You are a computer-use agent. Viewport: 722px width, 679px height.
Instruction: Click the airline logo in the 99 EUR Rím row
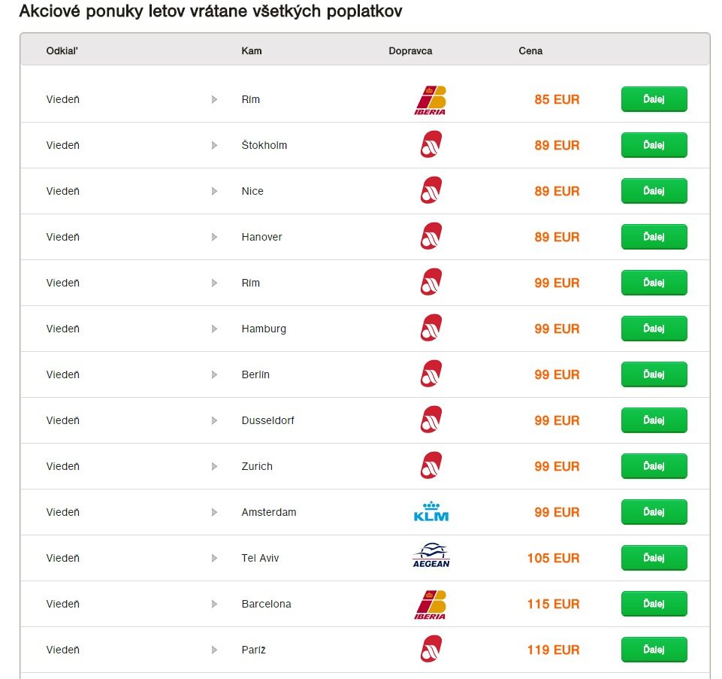(431, 282)
